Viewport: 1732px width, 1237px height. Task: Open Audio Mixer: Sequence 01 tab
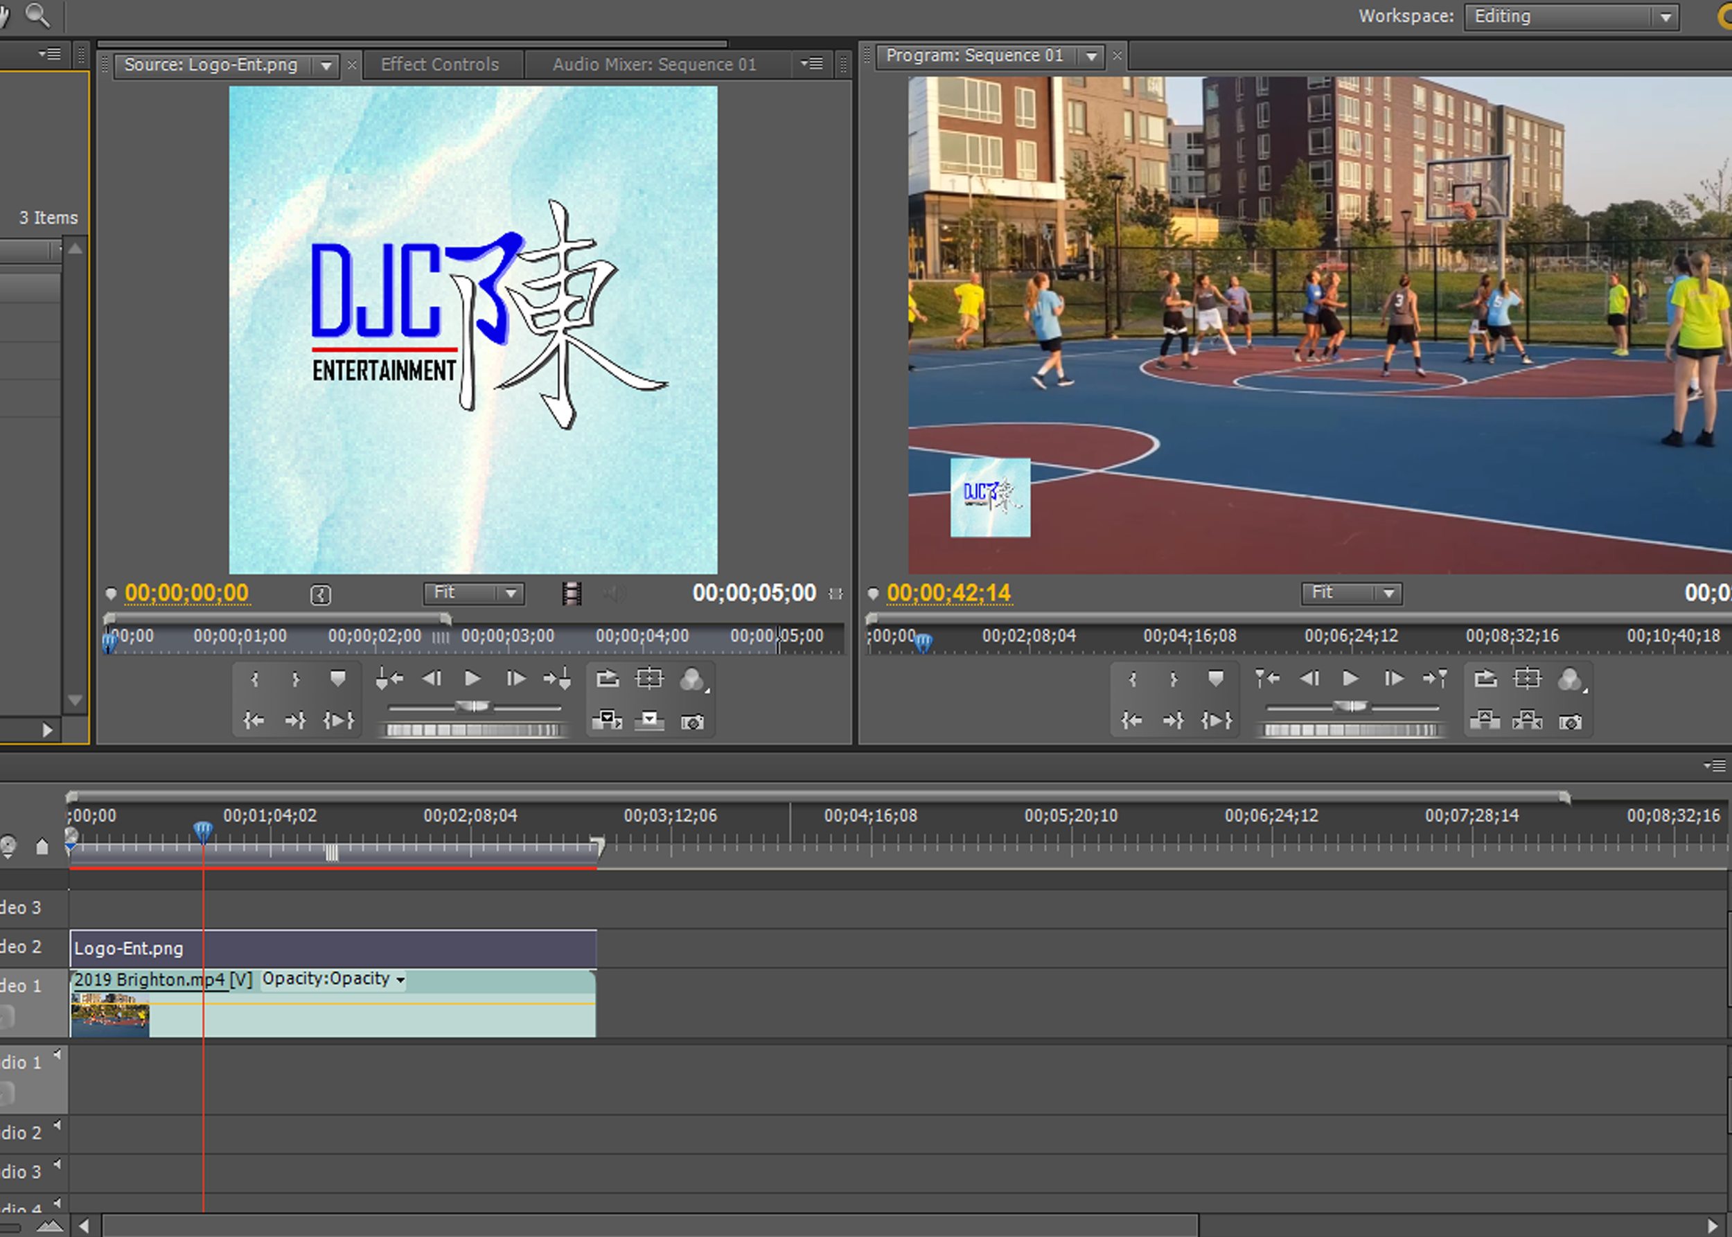coord(654,64)
